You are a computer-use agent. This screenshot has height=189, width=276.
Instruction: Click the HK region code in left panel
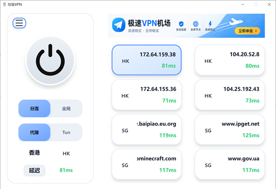click(x=66, y=154)
